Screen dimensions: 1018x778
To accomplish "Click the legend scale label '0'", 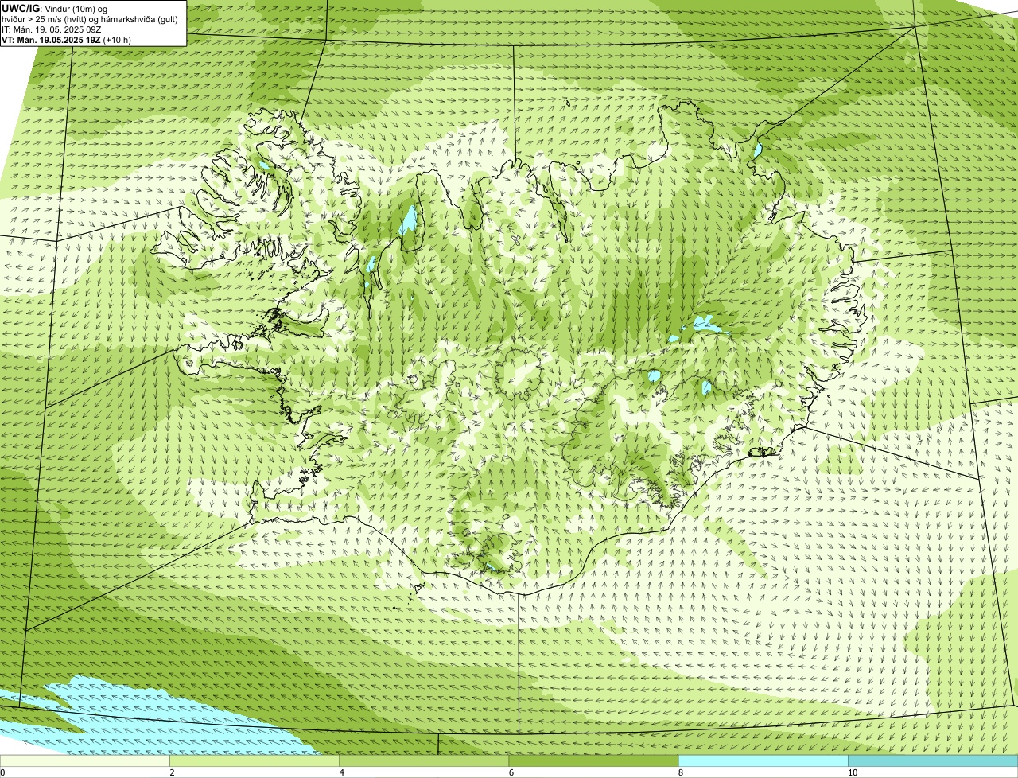I will (3, 772).
